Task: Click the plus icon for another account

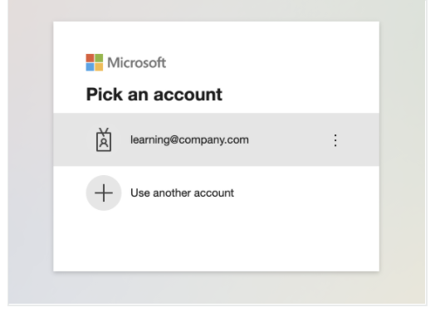Action: (x=104, y=193)
